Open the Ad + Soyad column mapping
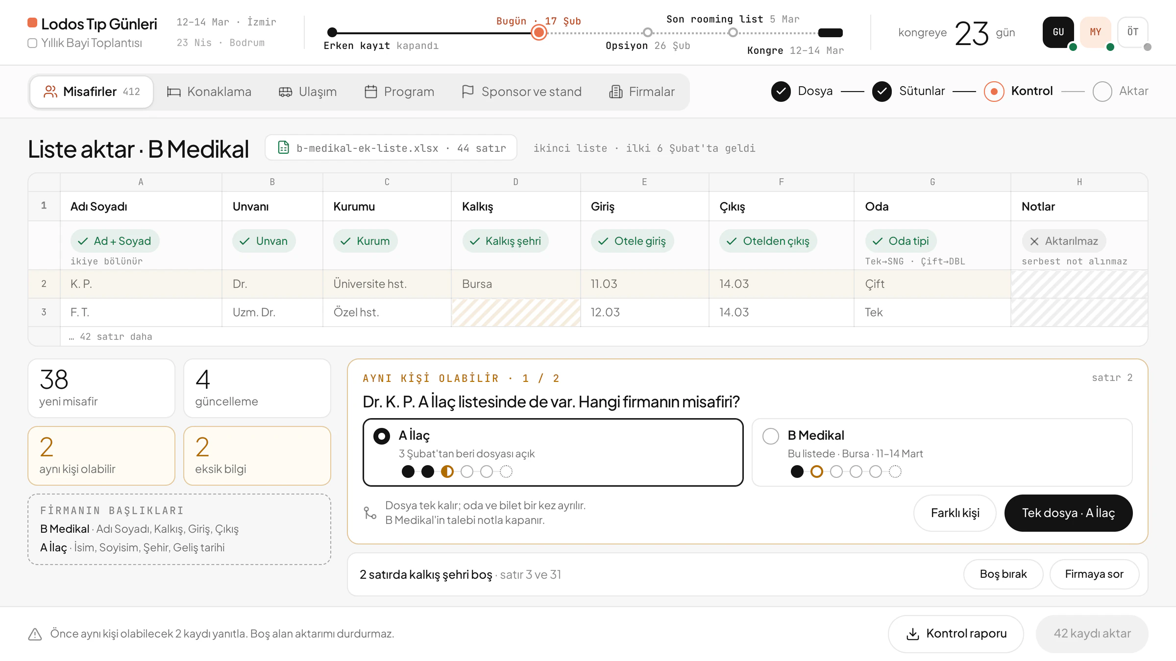 (115, 241)
